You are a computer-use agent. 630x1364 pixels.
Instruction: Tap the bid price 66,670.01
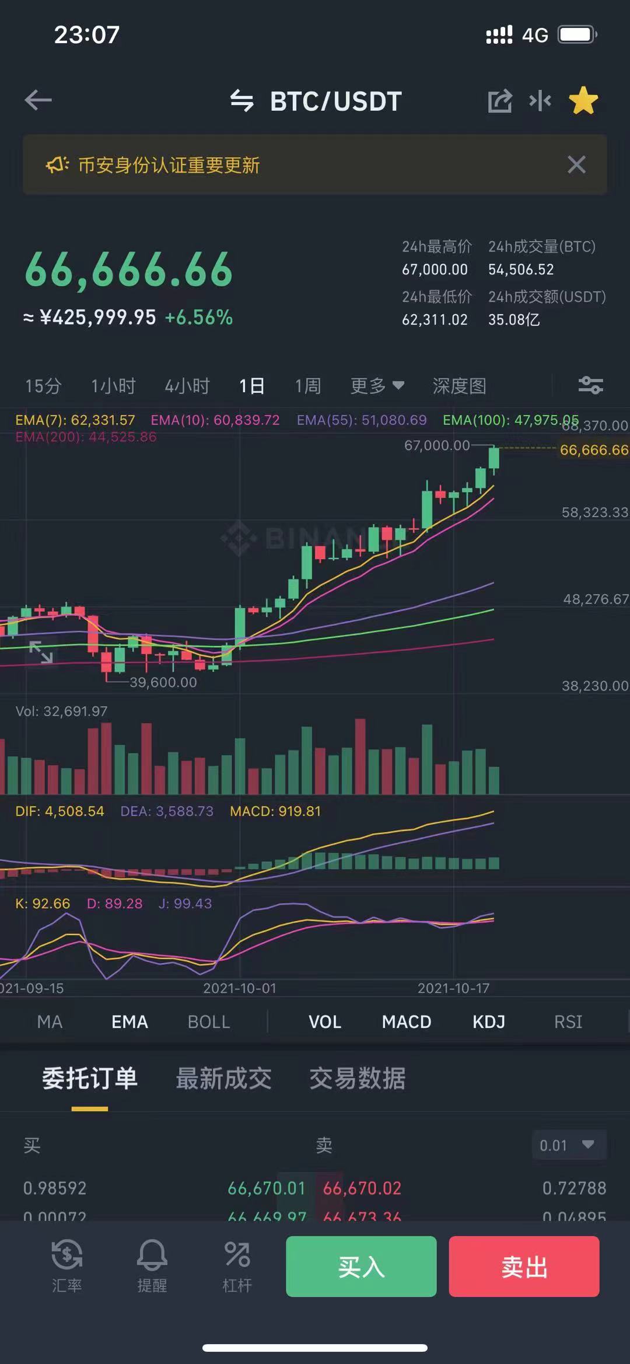click(267, 1188)
